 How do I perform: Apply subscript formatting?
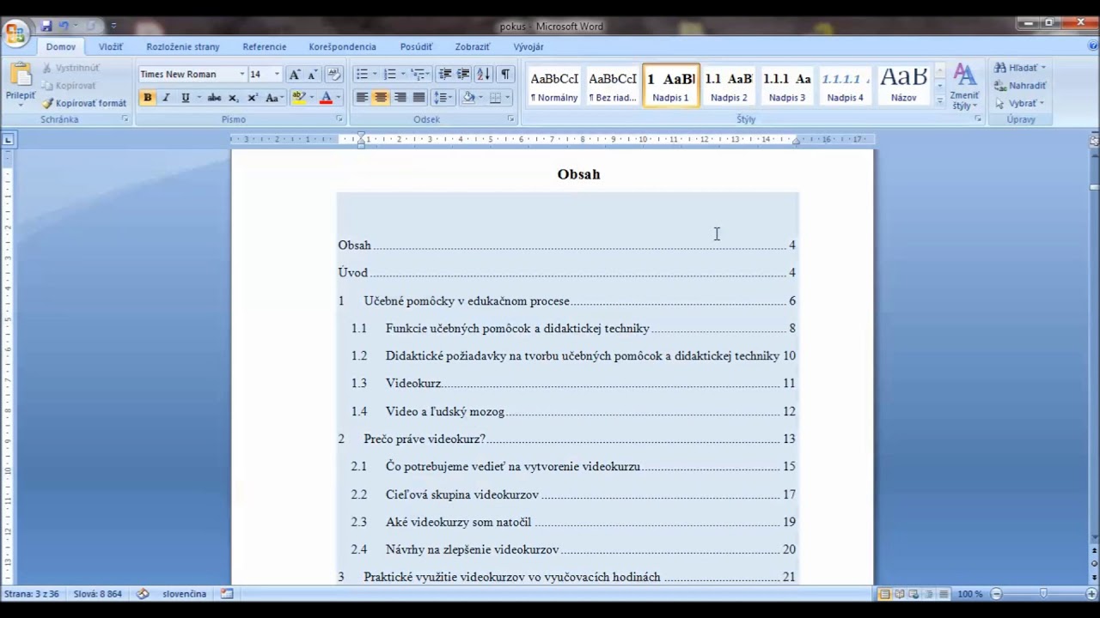(233, 98)
